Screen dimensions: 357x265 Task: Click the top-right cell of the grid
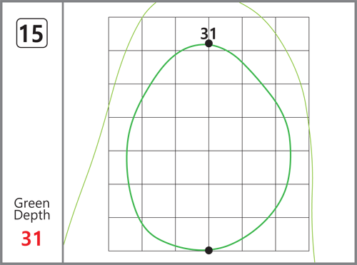point(292,34)
